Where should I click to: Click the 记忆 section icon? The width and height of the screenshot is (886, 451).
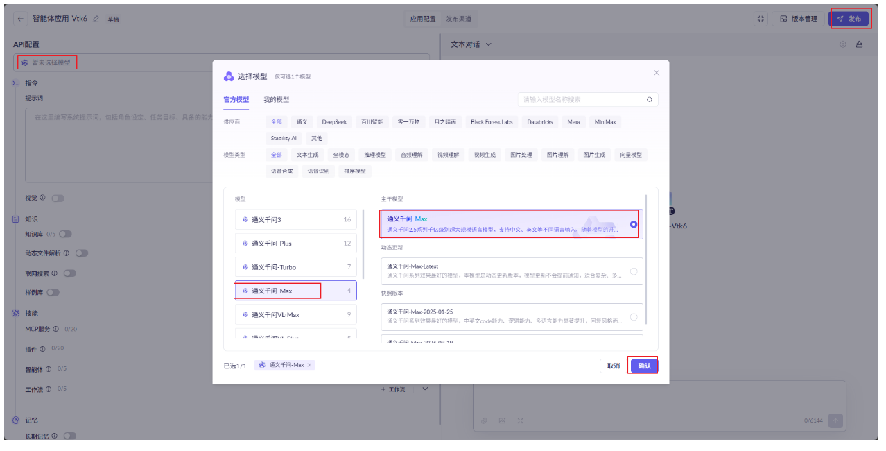point(16,420)
